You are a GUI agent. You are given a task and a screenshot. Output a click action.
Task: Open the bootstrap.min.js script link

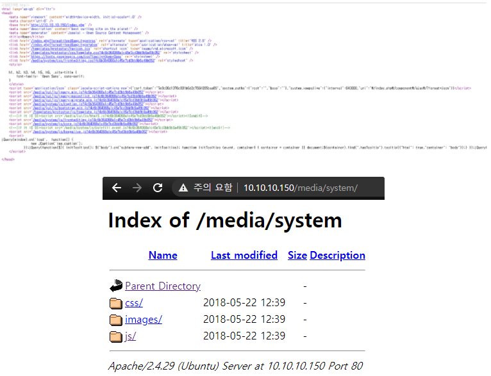[x=91, y=108]
